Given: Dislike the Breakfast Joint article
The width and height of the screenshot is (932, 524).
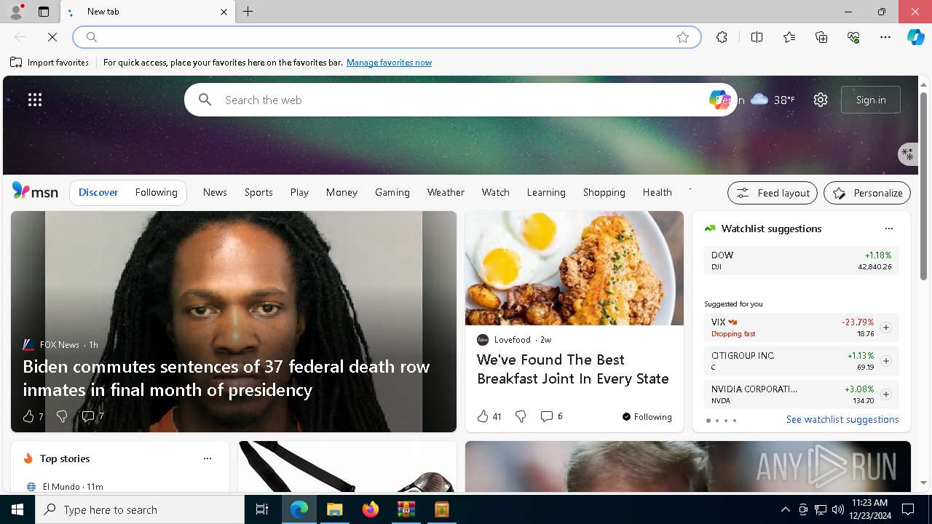Looking at the screenshot, I should point(521,416).
